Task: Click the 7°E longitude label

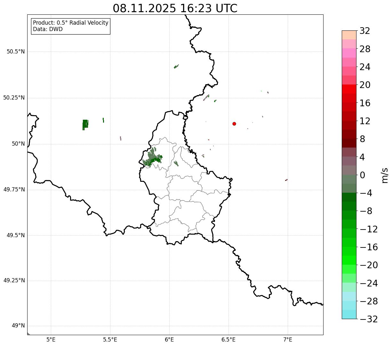Action: [288, 340]
